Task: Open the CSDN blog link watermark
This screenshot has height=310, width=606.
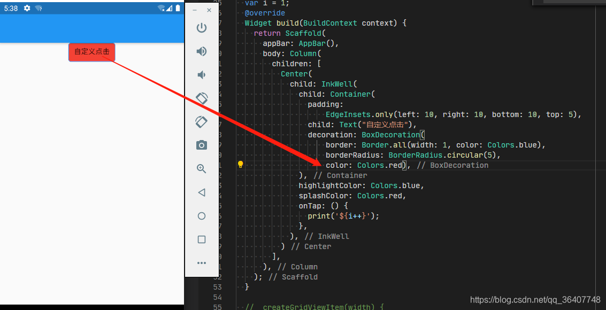Action: (x=536, y=300)
